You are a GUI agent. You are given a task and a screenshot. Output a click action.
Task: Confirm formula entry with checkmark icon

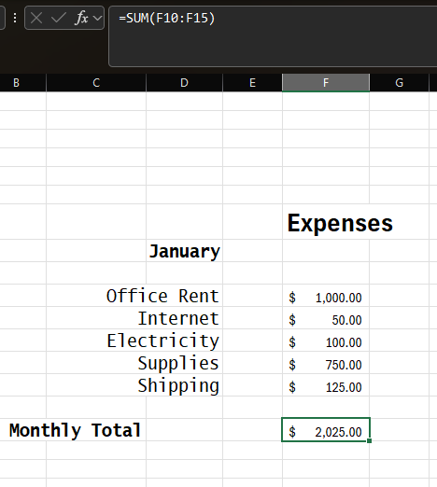58,18
